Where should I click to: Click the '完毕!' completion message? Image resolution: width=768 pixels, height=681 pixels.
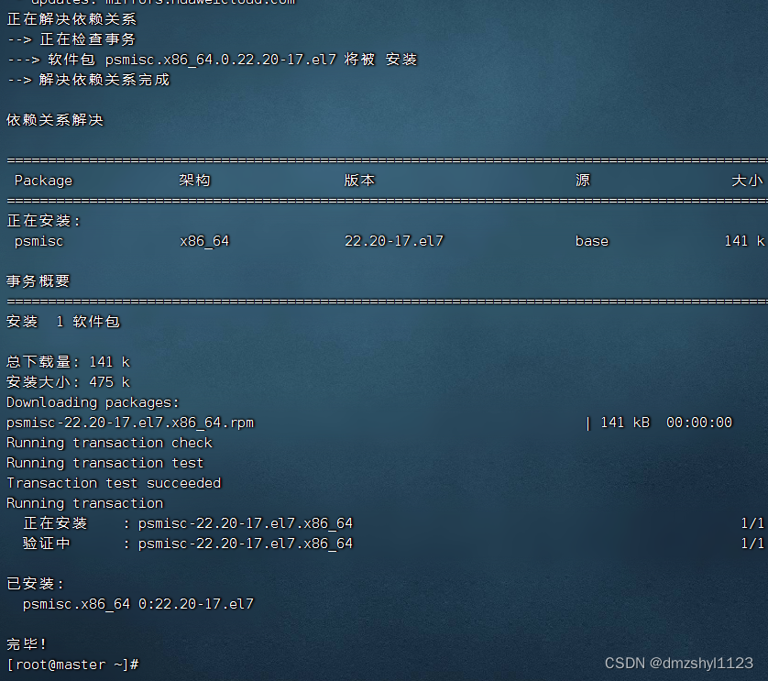tap(27, 644)
